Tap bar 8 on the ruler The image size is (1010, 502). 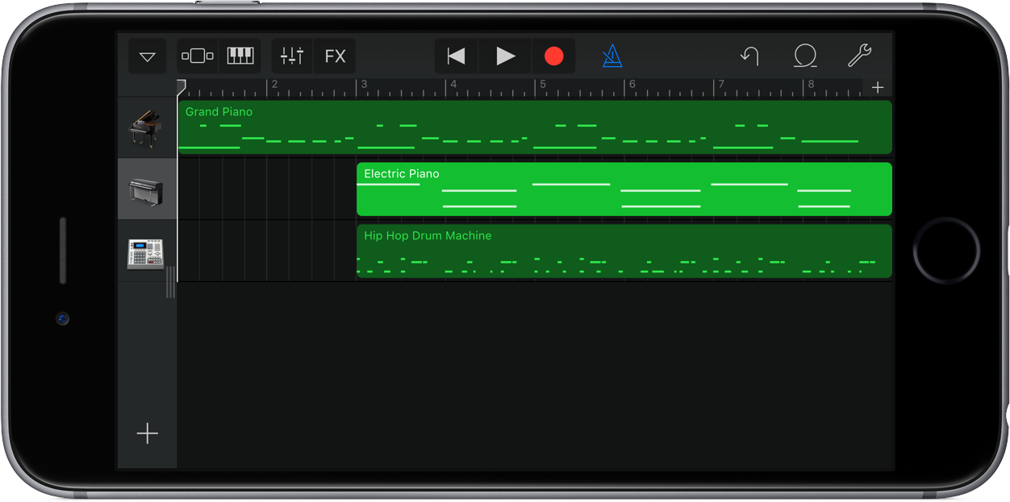pos(811,85)
